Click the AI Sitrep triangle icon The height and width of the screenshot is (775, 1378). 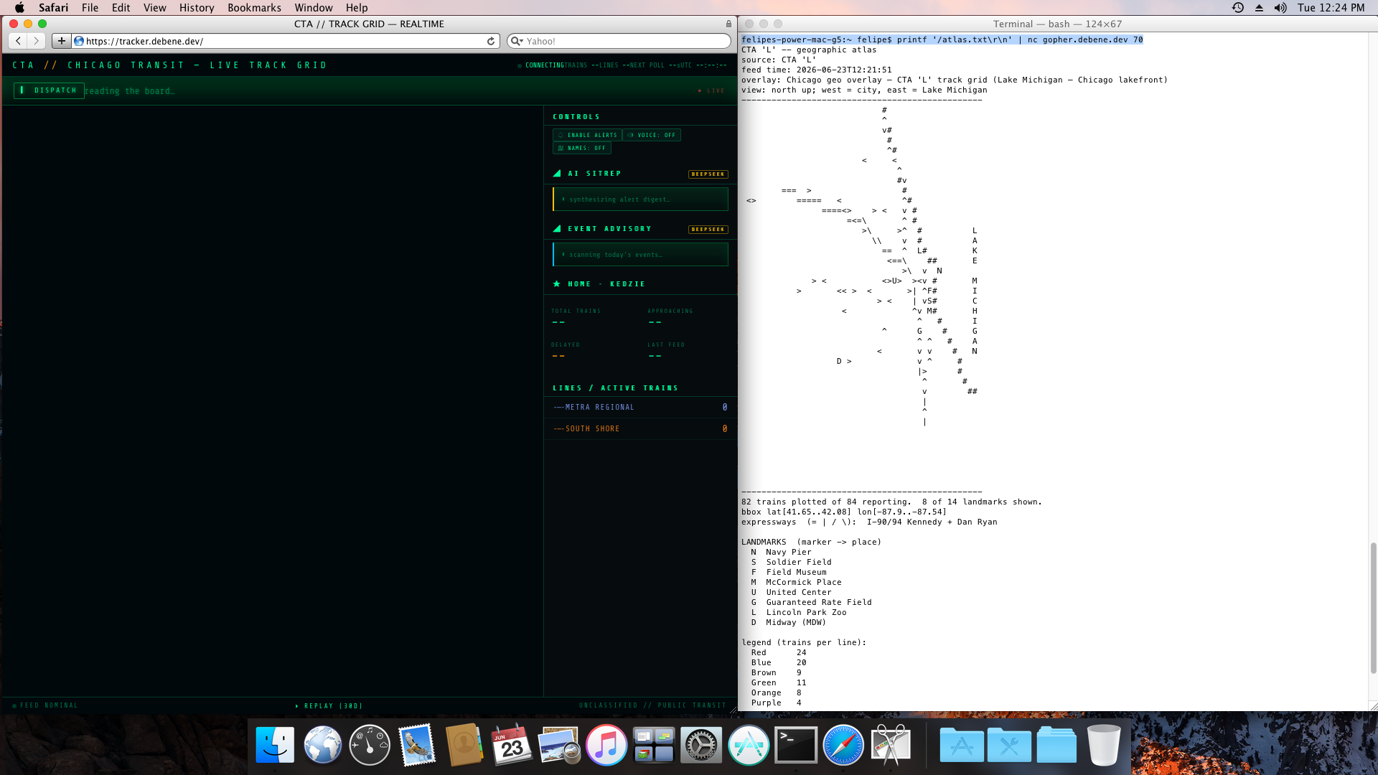click(x=557, y=174)
